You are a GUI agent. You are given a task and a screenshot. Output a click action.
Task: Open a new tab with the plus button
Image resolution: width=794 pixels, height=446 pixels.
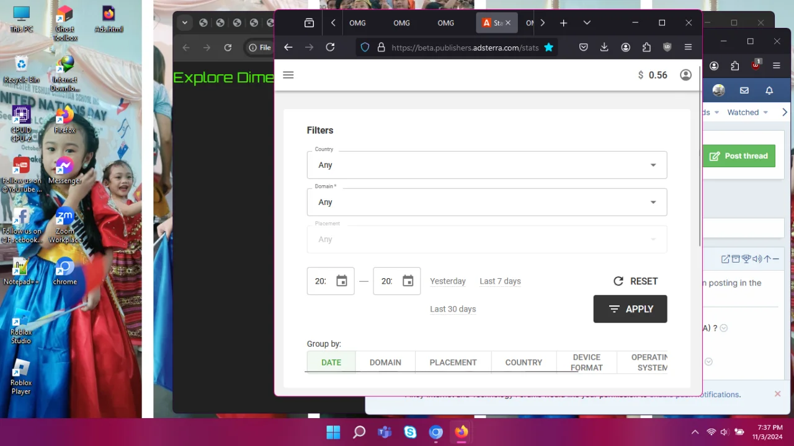(563, 23)
